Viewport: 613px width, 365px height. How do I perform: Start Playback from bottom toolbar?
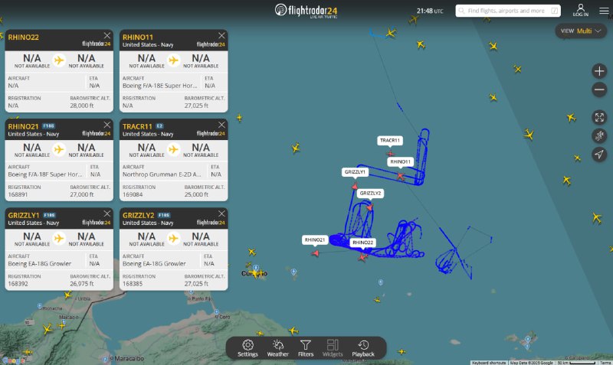(x=363, y=348)
